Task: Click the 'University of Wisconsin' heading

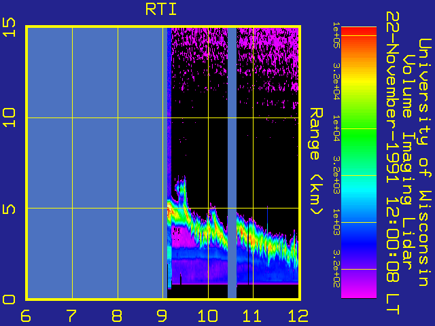Action: coord(425,162)
